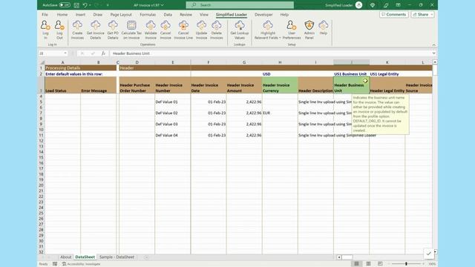Screen dimensions: 475x267
Task: Click the Delete Invoices icon
Action: (216, 30)
